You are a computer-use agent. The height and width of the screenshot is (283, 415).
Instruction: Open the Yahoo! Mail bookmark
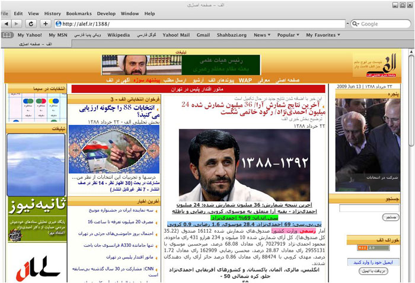click(176, 35)
